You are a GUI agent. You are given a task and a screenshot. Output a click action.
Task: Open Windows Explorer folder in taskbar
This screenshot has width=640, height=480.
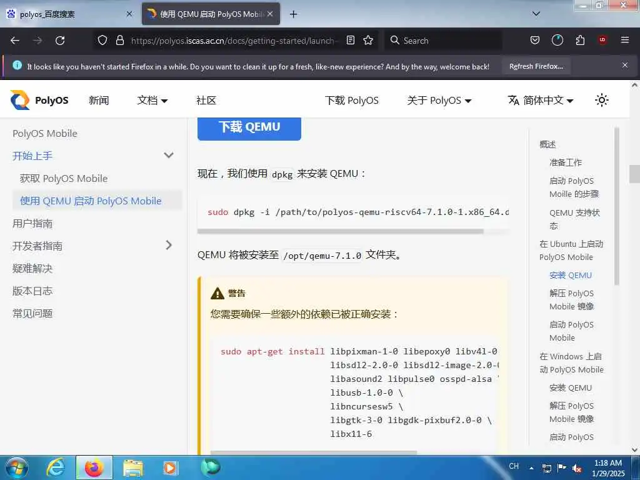coord(132,468)
